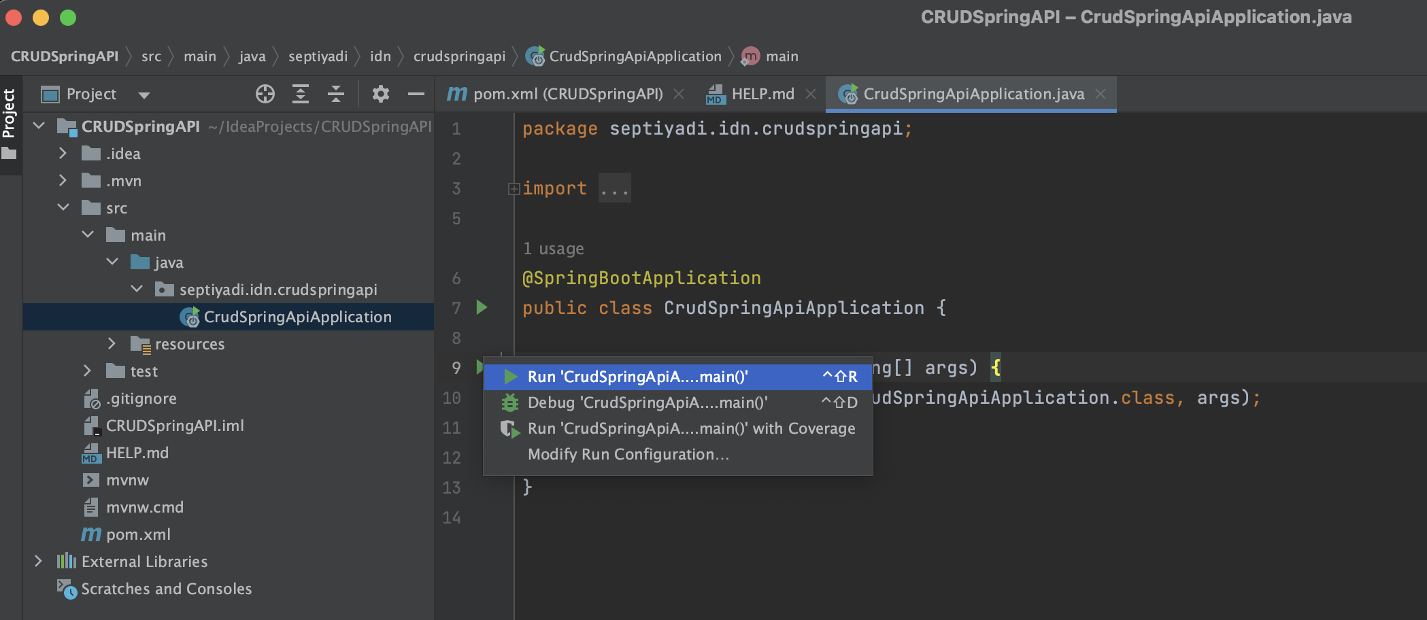Select Run 'CrudSpringApiA....main()' menu item
The image size is (1427, 620).
tap(677, 377)
